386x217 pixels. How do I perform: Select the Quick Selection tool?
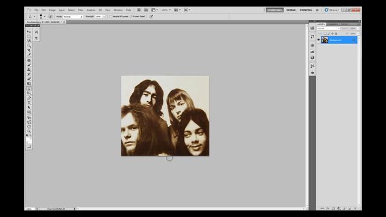pyautogui.click(x=29, y=46)
